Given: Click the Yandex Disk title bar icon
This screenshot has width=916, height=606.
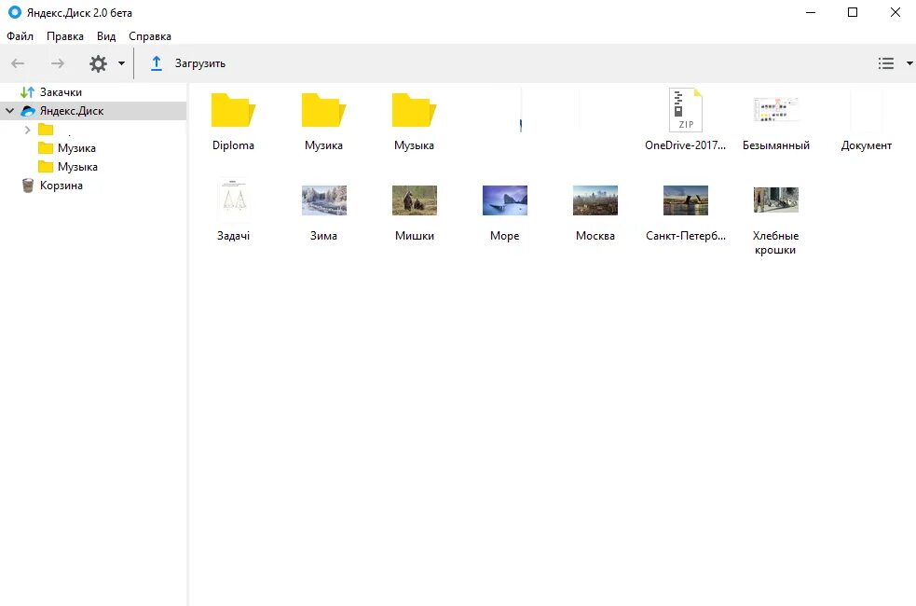Looking at the screenshot, I should tap(15, 12).
